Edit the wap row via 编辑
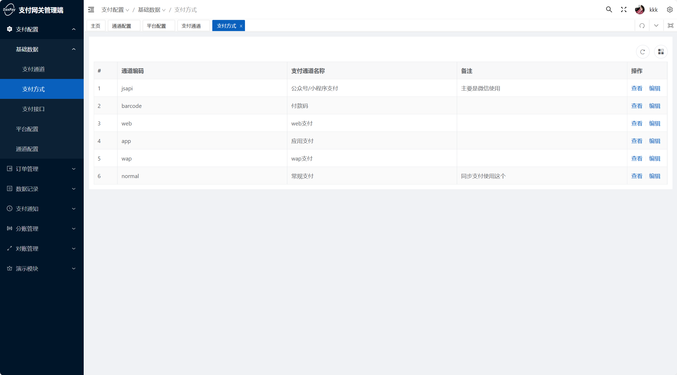 [655, 158]
